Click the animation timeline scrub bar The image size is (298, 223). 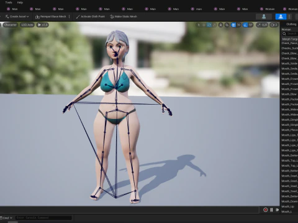coord(129,210)
